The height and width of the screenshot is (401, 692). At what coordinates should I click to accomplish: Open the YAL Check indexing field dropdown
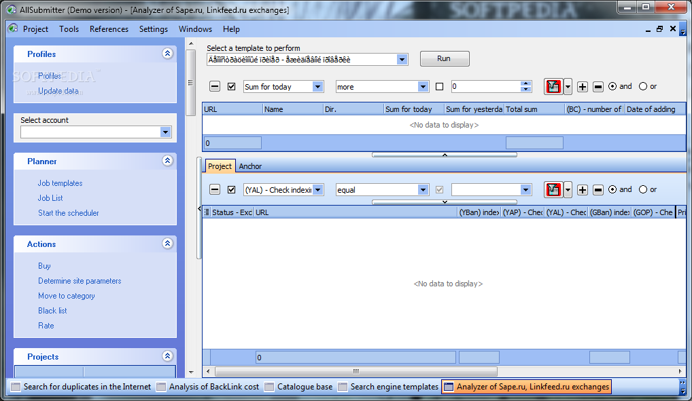[x=317, y=190]
